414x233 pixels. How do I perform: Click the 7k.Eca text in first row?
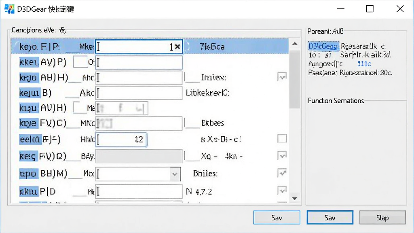click(x=212, y=47)
